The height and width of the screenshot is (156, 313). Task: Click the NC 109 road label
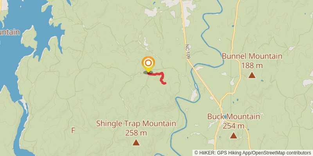pos(187,51)
